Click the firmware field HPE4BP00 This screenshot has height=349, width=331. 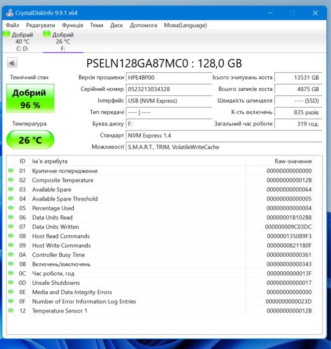(169, 77)
